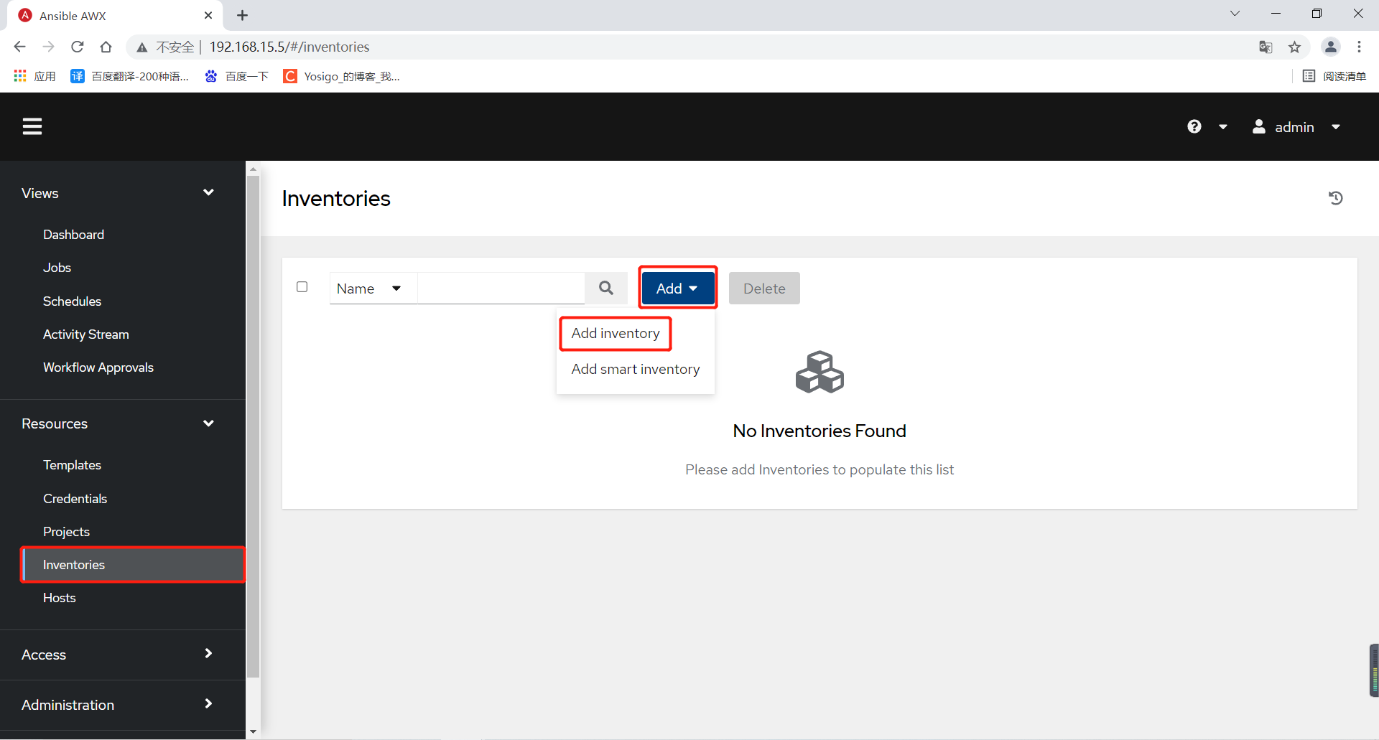Go to Jobs page
This screenshot has height=740, width=1379.
click(x=57, y=268)
